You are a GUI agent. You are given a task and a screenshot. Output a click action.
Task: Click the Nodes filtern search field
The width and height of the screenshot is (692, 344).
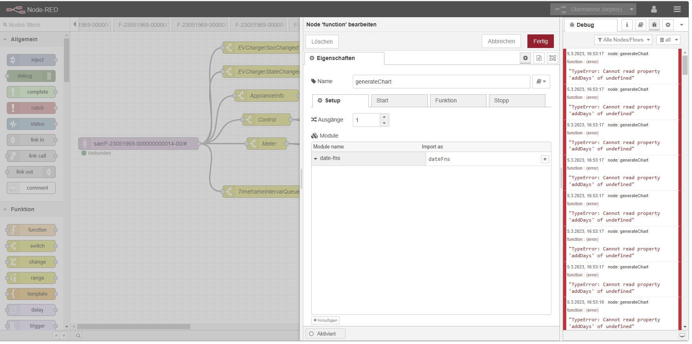pyautogui.click(x=35, y=25)
